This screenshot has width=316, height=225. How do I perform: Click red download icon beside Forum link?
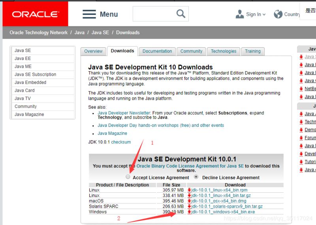(x=301, y=138)
